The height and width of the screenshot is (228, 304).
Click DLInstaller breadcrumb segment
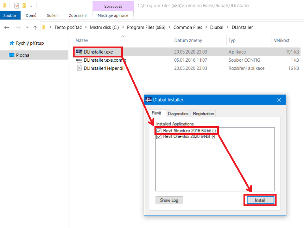(242, 27)
